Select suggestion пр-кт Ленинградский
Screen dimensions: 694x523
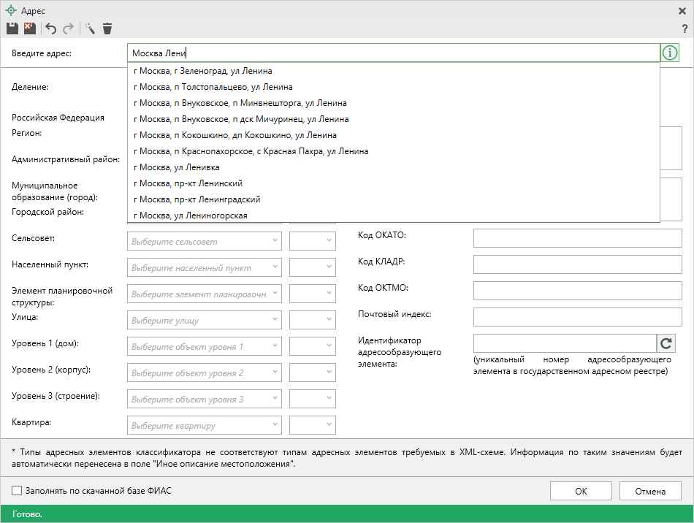(394, 199)
